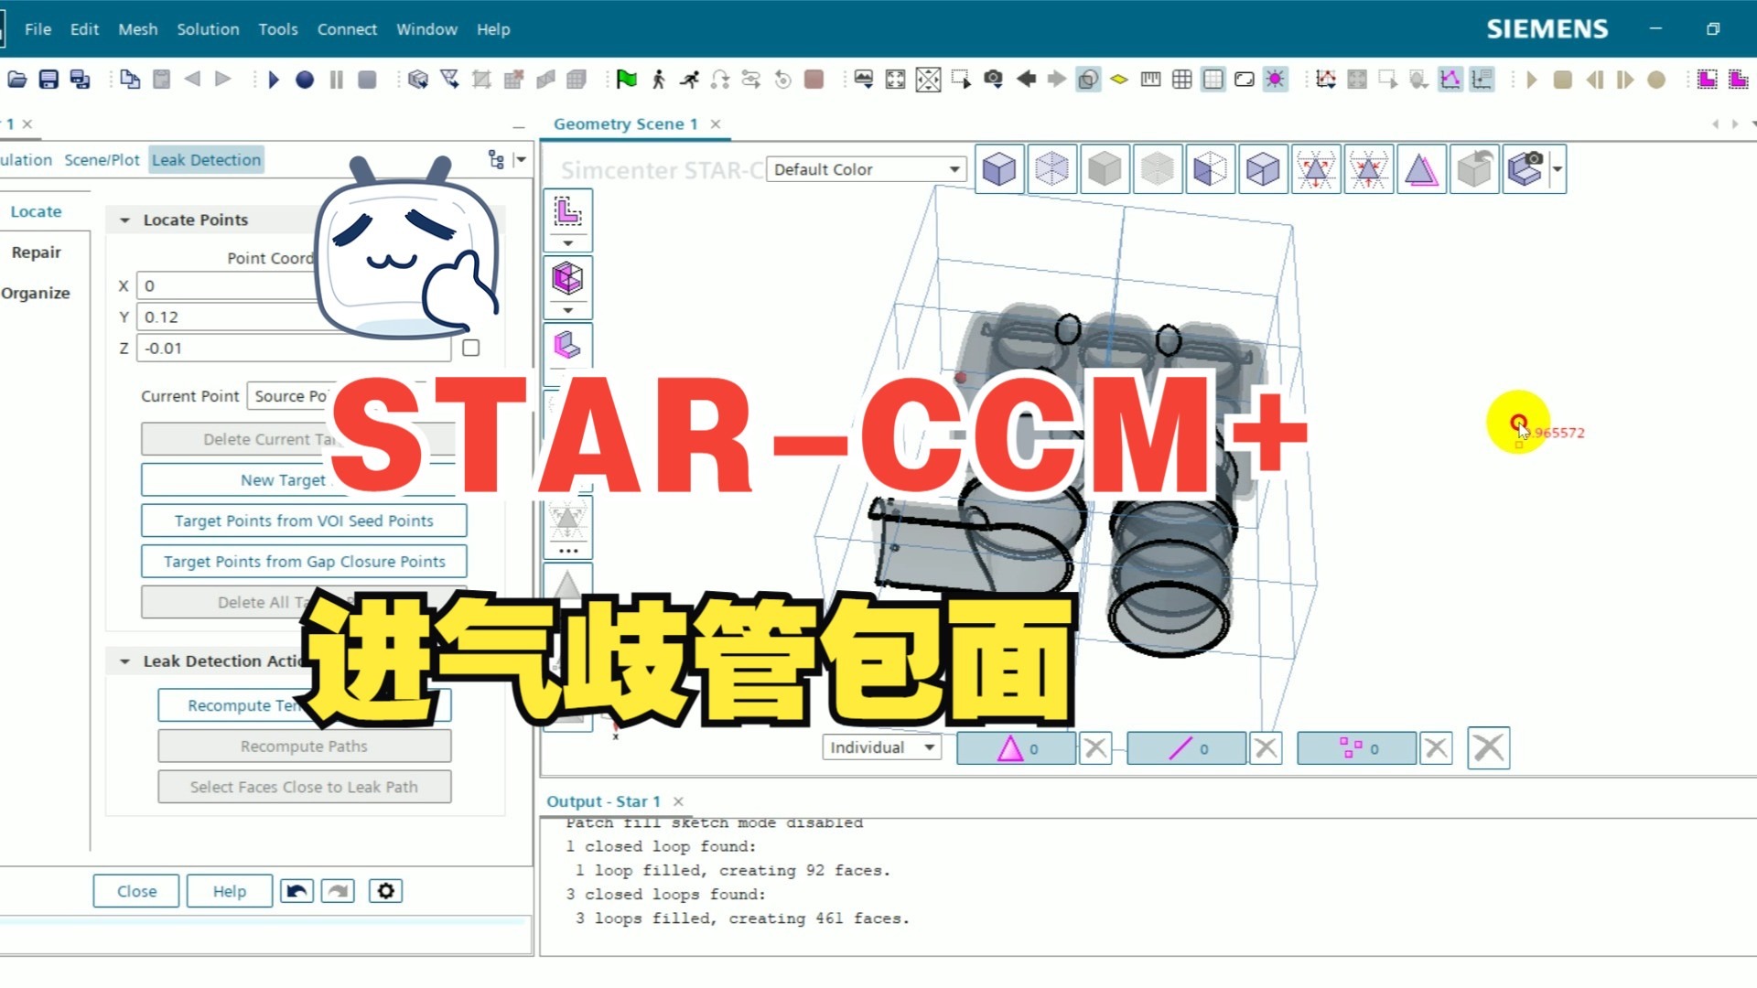Click the scene camera cube icon
This screenshot has height=988, width=1757.
pyautogui.click(x=1525, y=169)
